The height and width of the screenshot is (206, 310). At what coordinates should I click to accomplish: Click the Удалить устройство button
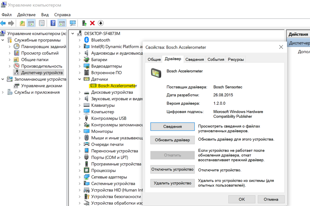coord(172,183)
